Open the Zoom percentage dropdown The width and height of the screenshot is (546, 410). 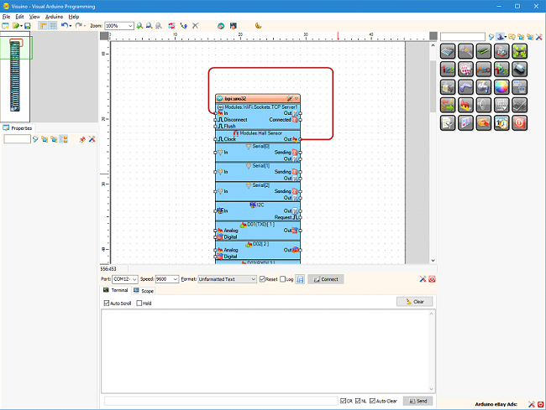click(x=130, y=26)
